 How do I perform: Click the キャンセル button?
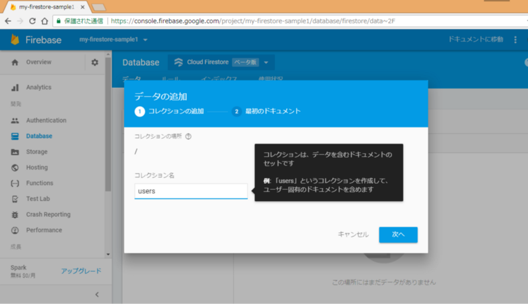pyautogui.click(x=353, y=235)
